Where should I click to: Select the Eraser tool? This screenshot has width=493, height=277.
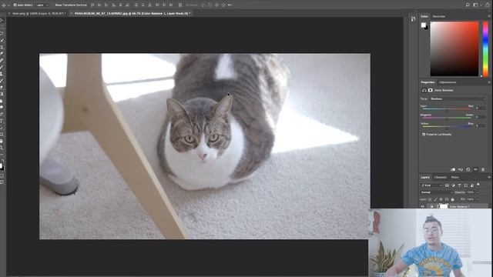pos(2,87)
